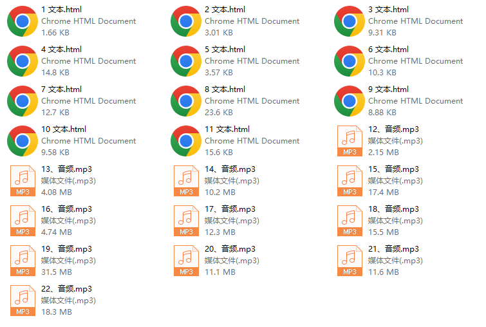Select the 4 文本.html file label

(61, 50)
